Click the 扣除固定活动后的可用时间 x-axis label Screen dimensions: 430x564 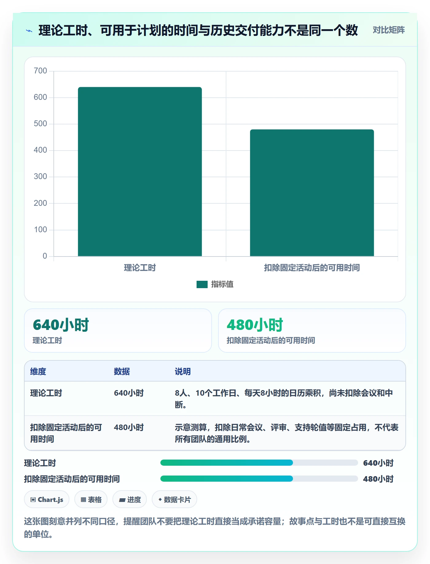point(312,268)
